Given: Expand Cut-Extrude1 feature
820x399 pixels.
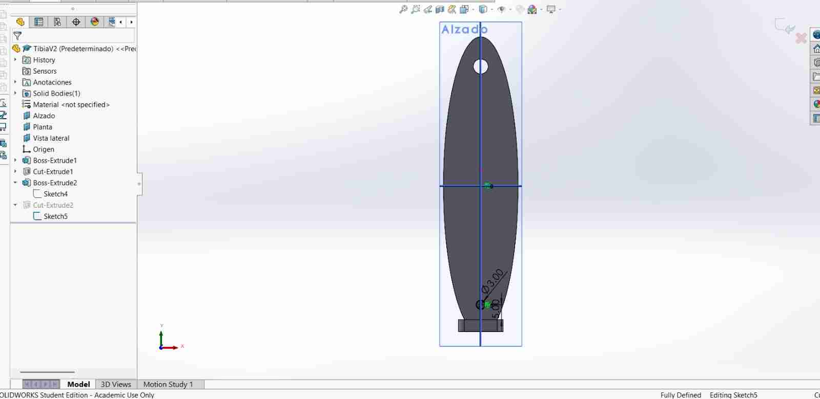Looking at the screenshot, I should (x=15, y=171).
